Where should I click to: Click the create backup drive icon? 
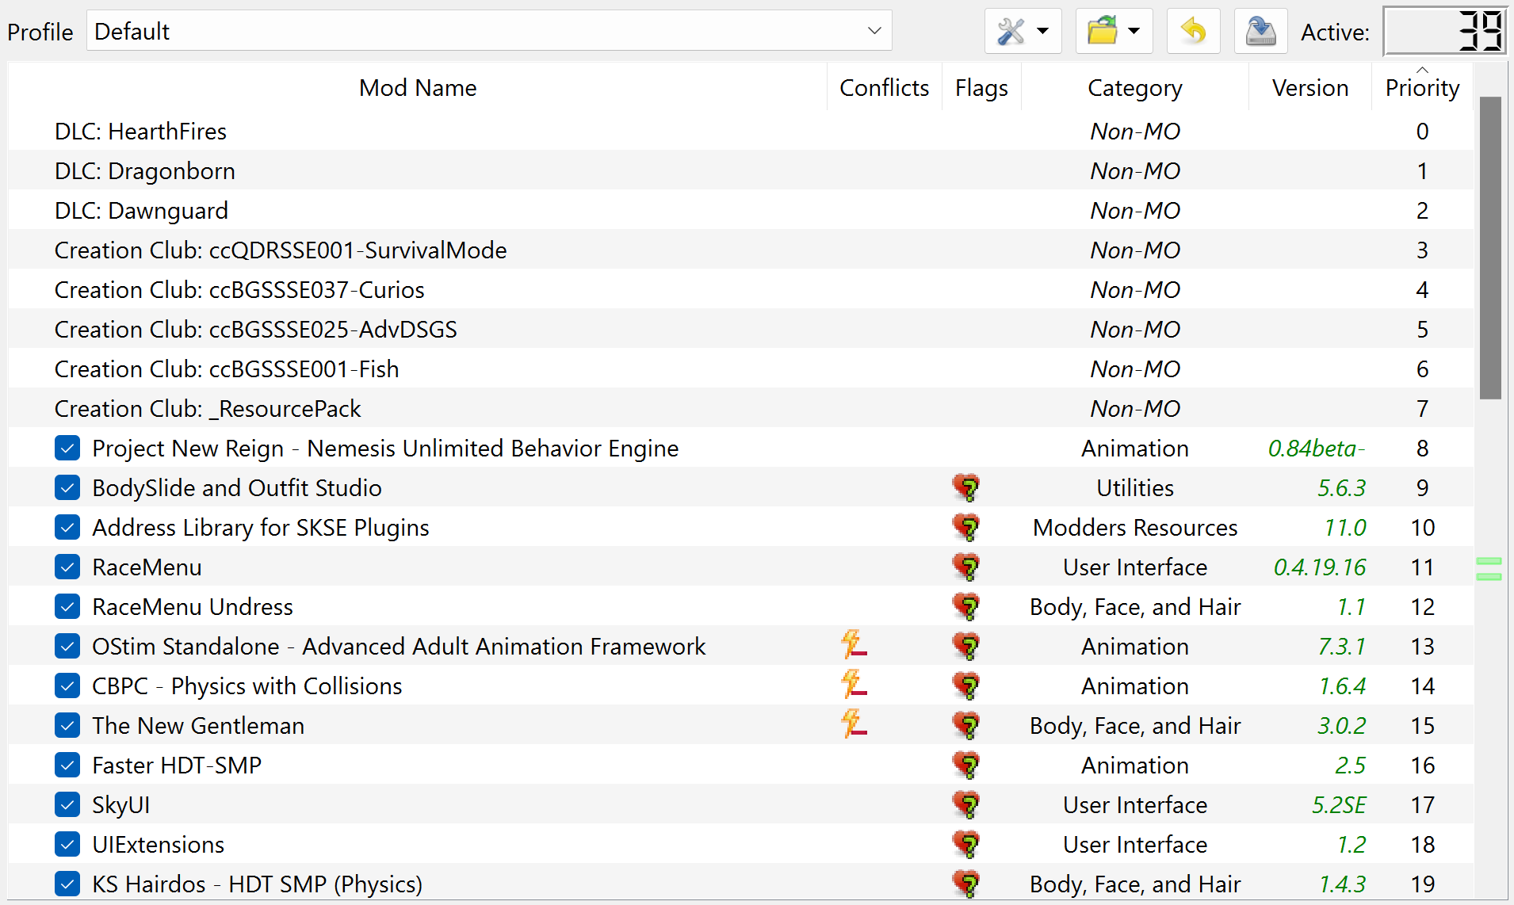(x=1260, y=32)
